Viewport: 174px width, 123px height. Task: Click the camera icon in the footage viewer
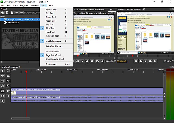pos(98,61)
